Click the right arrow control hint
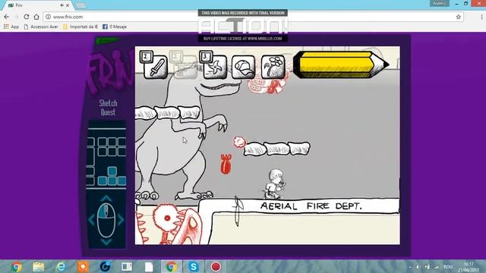This screenshot has height=273, width=486. click(121, 220)
